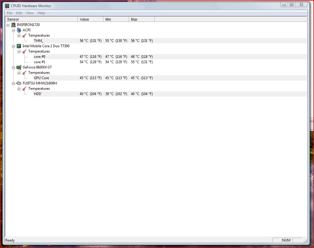Click the ACPI node icon

click(19, 30)
